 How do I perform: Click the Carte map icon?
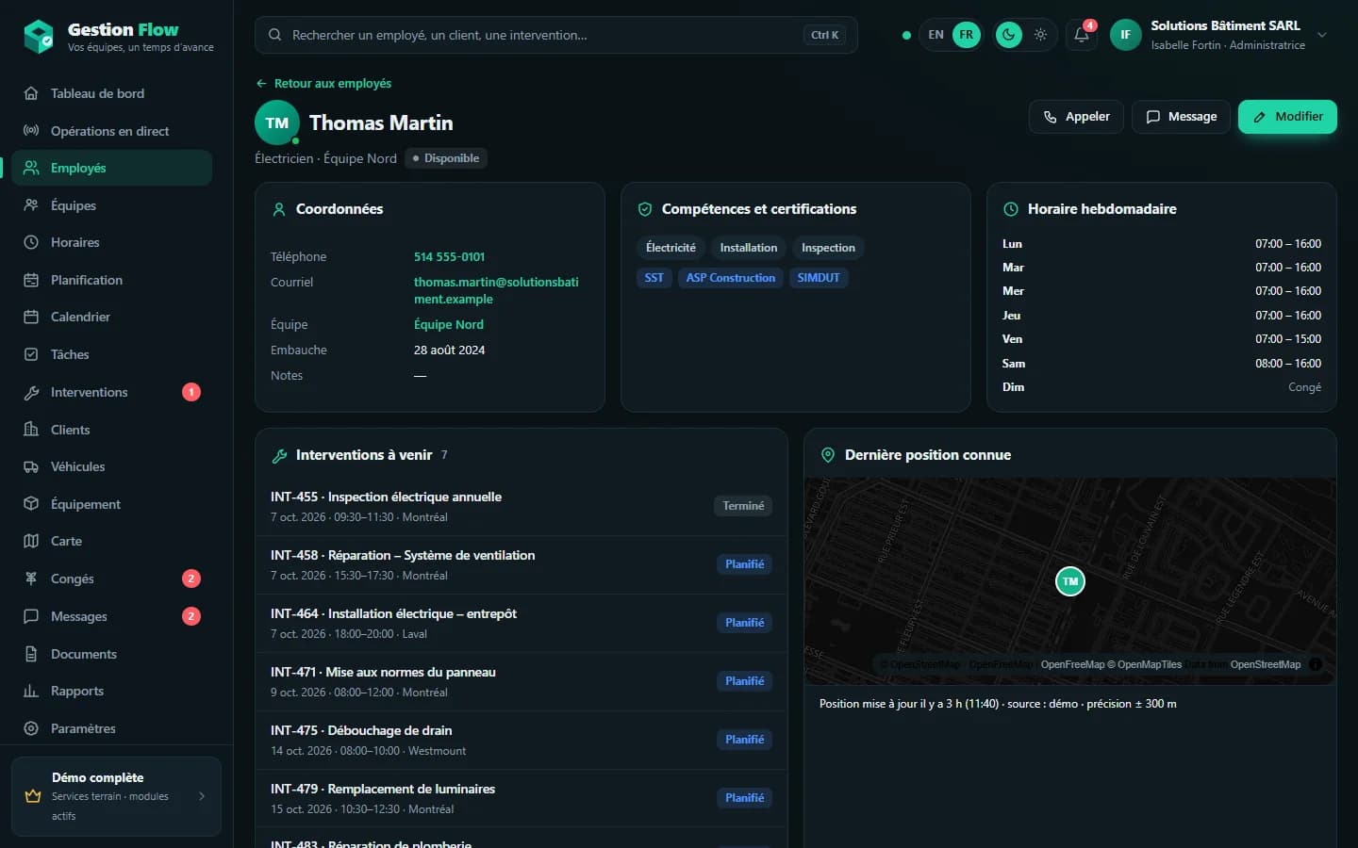tap(31, 541)
